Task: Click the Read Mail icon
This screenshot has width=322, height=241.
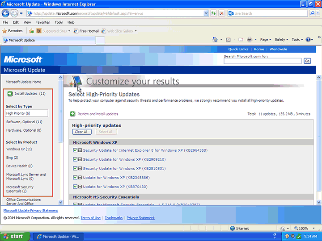Action: pyautogui.click(x=241, y=40)
